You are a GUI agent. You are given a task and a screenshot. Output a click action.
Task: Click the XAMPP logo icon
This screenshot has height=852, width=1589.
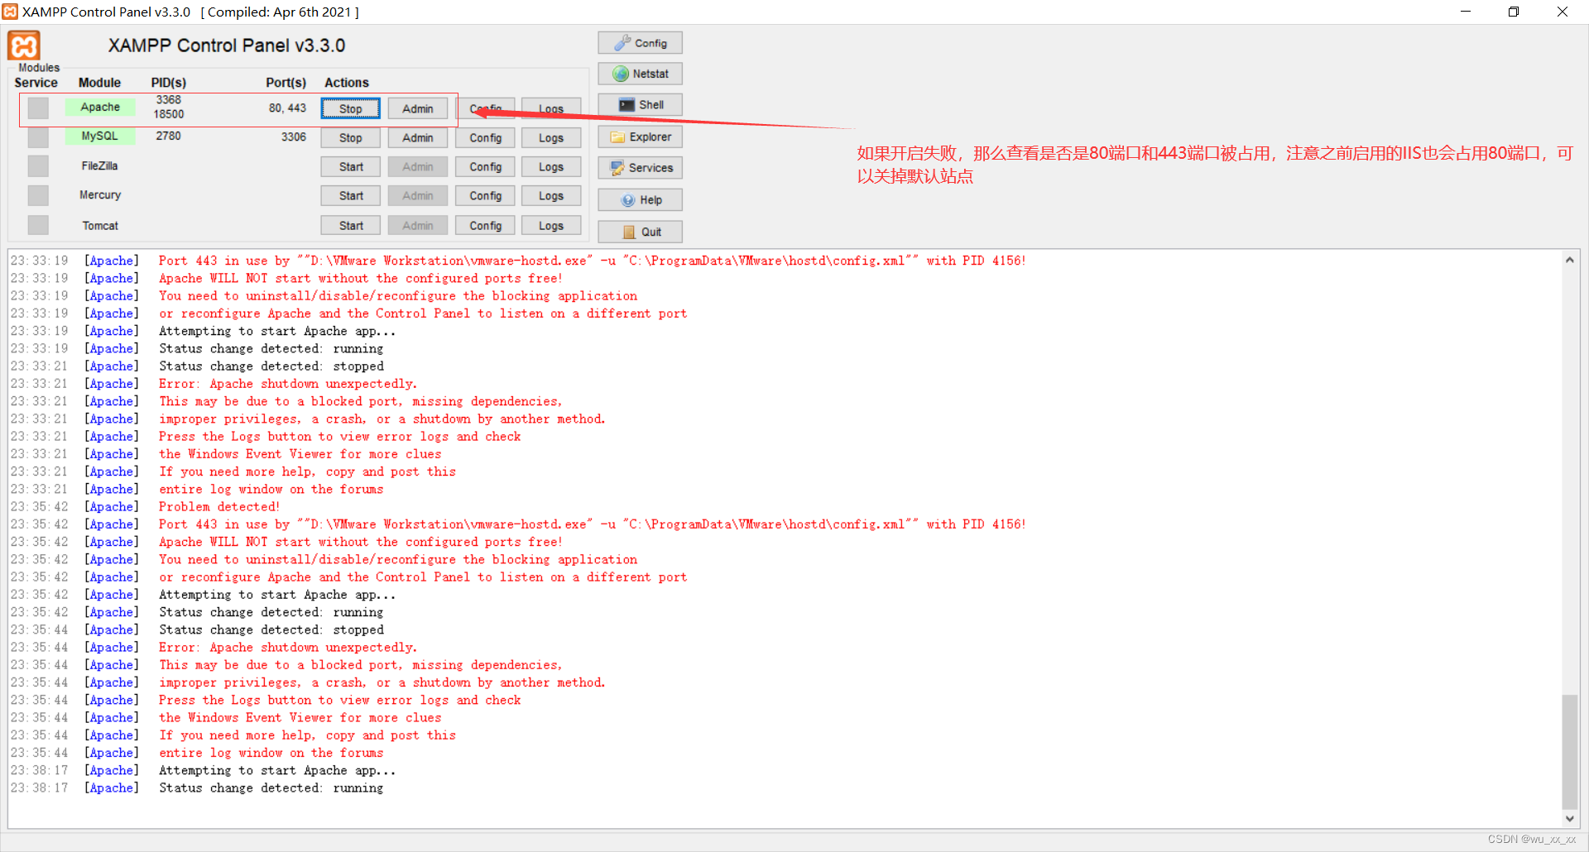pyautogui.click(x=22, y=46)
